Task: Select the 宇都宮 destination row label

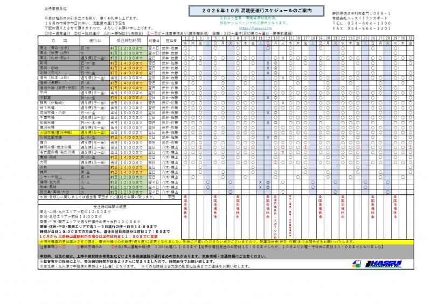Action: click(47, 97)
